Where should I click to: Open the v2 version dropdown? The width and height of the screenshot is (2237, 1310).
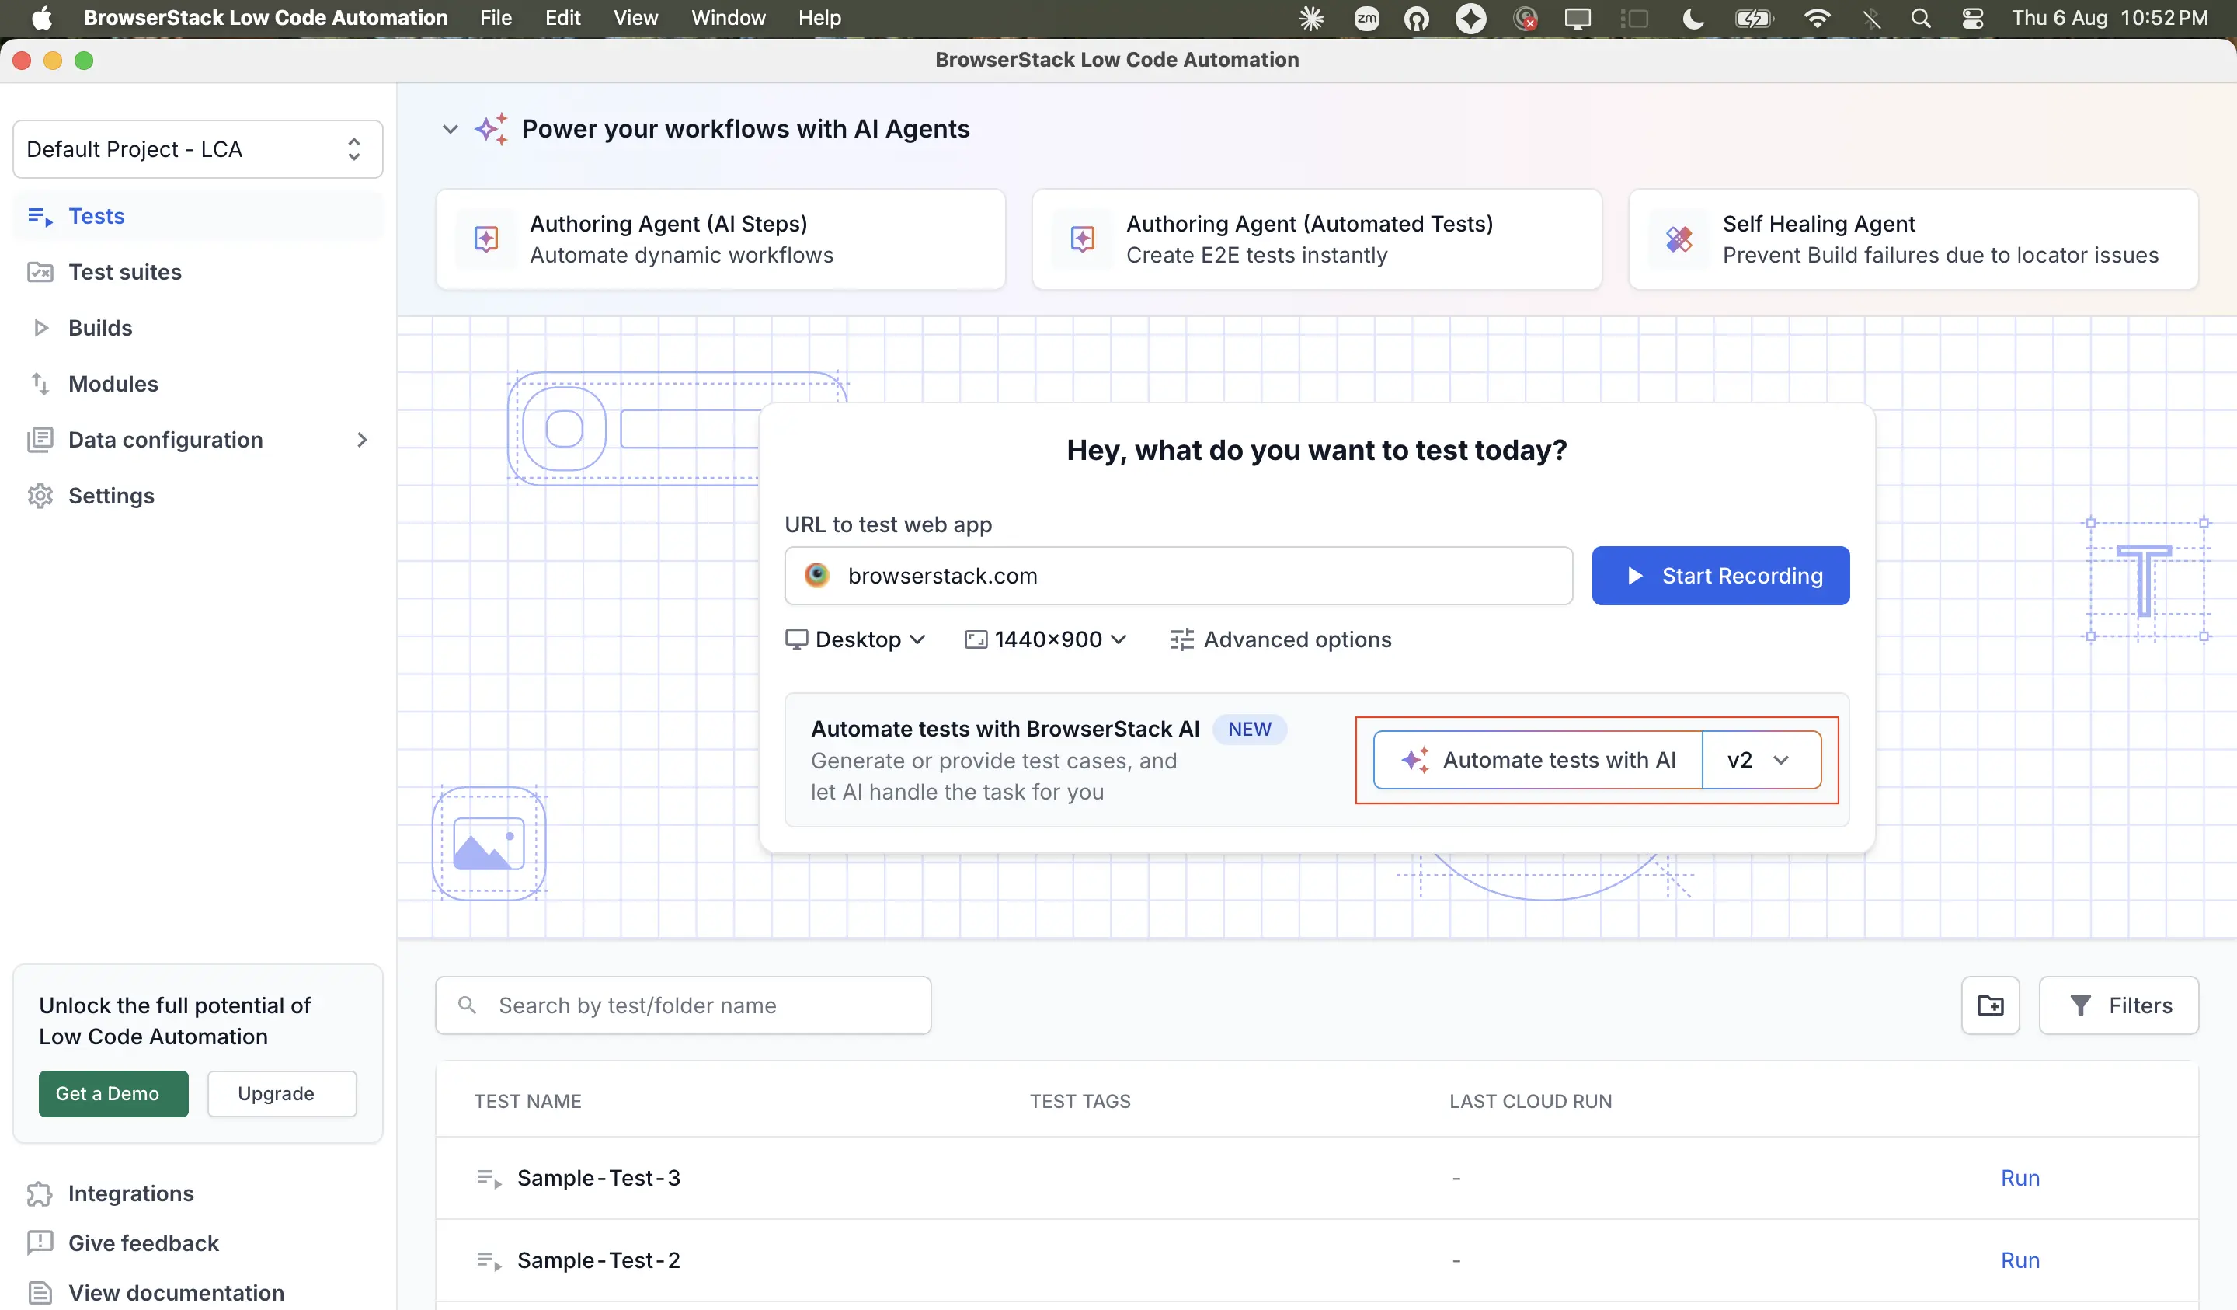click(1761, 760)
